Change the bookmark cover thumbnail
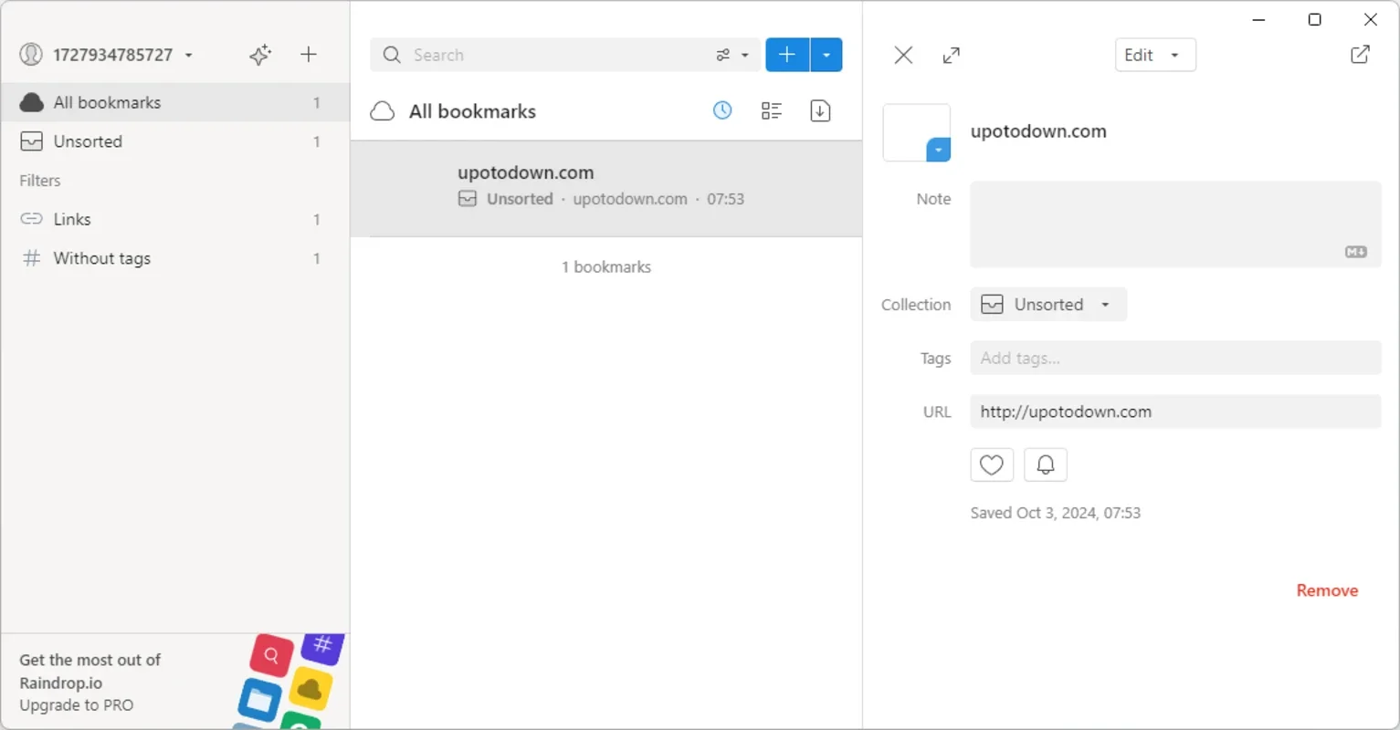Viewport: 1400px width, 730px height. tap(917, 133)
